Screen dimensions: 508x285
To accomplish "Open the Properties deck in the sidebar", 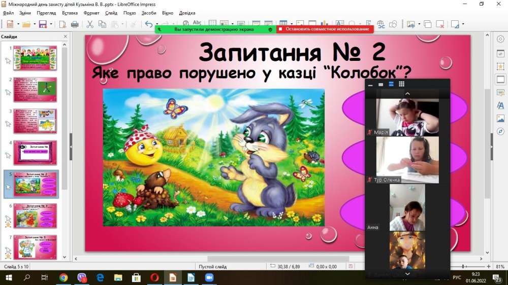I will click(x=500, y=53).
